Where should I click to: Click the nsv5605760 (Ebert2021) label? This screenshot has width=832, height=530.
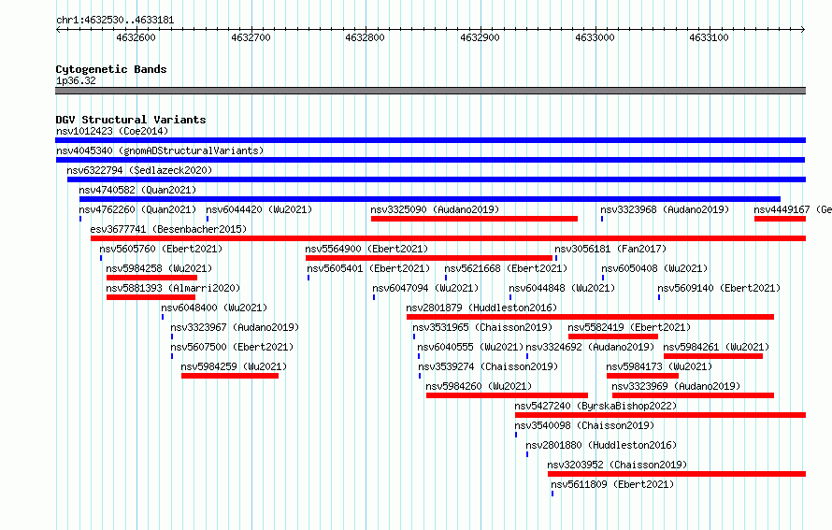[x=161, y=249]
